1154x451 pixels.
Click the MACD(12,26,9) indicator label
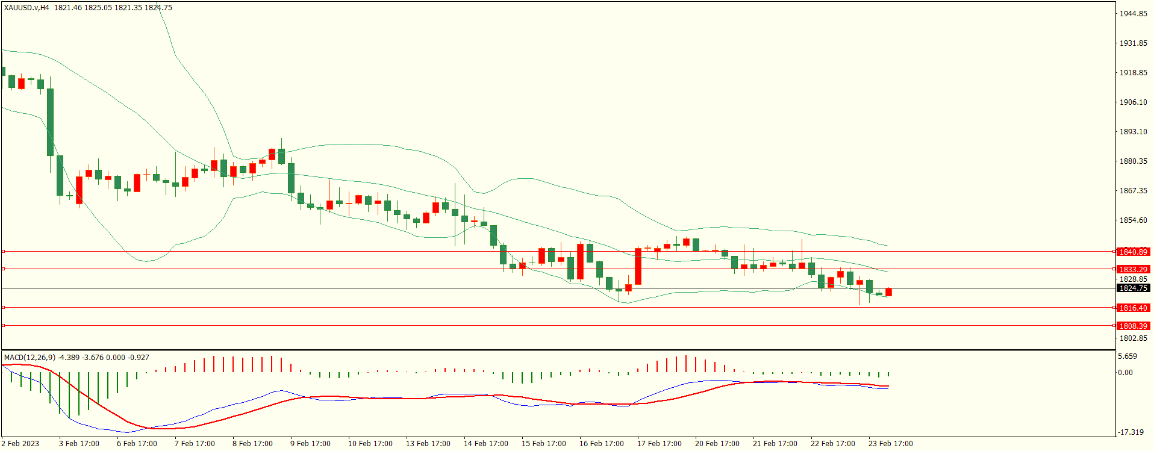(30, 358)
